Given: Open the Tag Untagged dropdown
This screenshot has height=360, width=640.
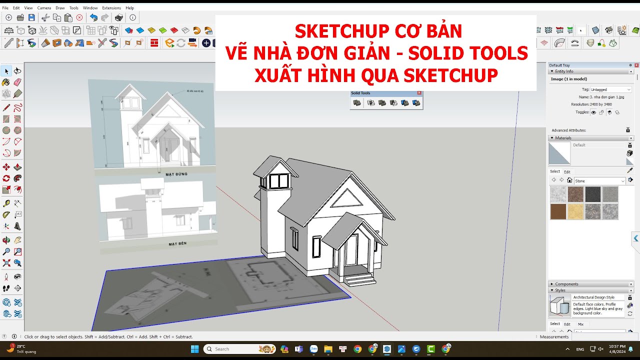Looking at the screenshot, I should coord(611,89).
